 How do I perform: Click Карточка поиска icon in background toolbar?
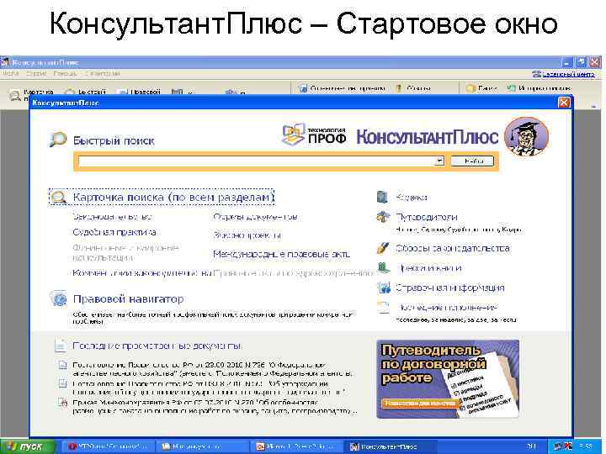coord(15,94)
